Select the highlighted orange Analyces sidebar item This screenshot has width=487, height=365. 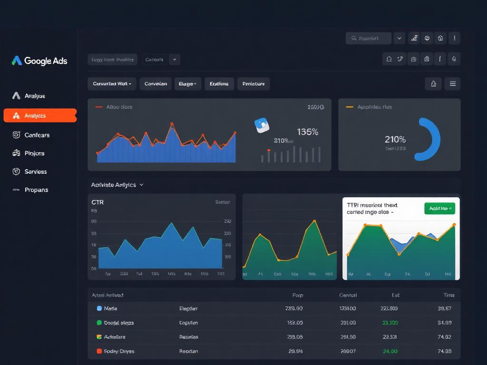40,115
